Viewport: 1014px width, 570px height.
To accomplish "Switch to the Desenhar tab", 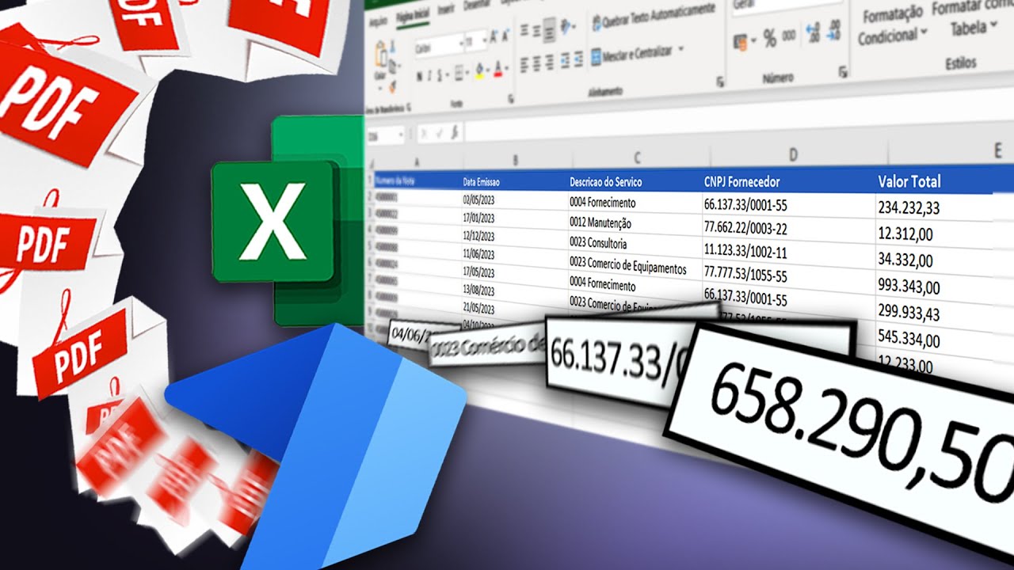I will pos(476,5).
